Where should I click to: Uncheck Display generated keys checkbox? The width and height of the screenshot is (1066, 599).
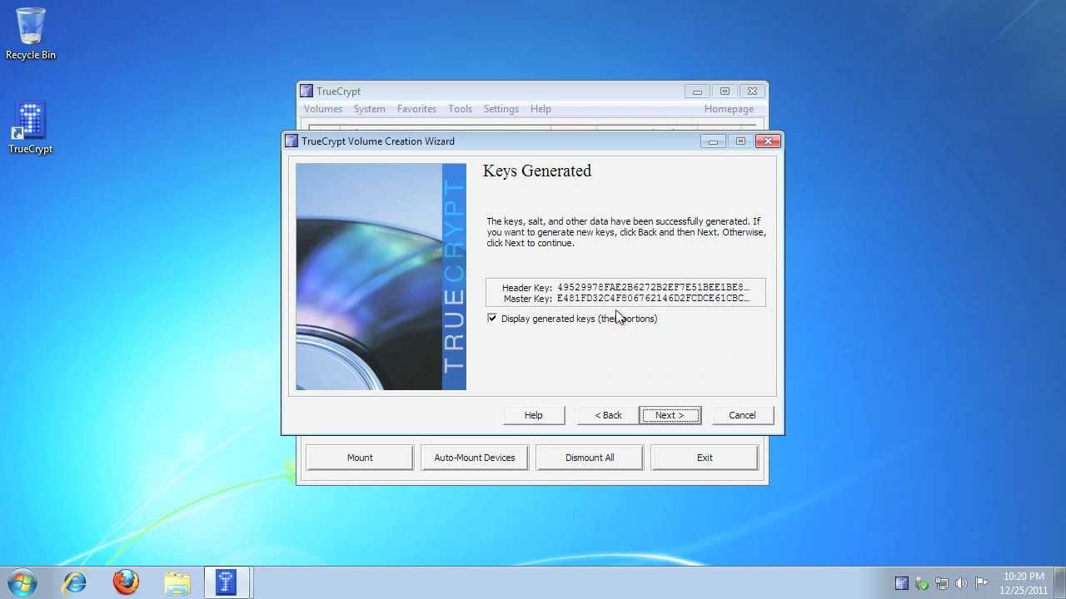click(492, 319)
